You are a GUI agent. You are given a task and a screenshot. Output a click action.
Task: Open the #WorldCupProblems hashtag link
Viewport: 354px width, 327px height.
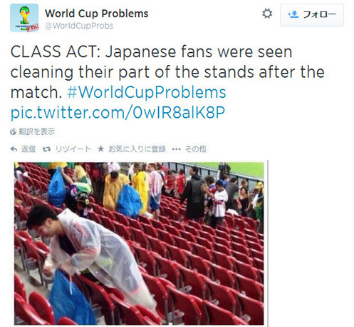[x=147, y=92]
